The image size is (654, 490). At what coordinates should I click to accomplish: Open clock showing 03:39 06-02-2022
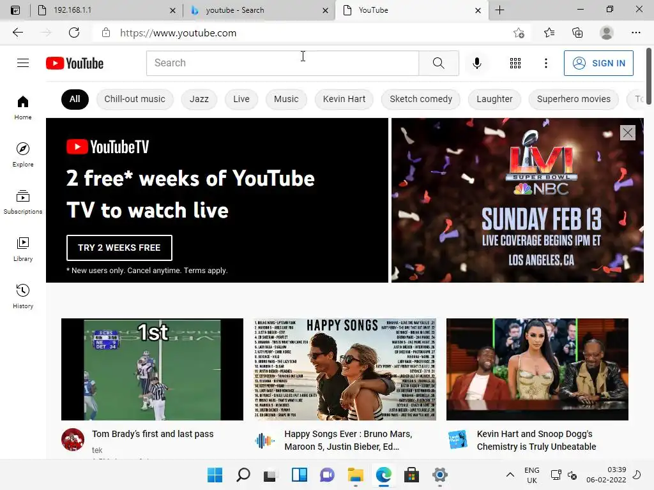[x=606, y=475]
